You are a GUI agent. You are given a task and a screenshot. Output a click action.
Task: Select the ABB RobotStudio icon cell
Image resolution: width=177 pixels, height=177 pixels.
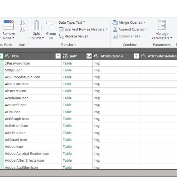(33, 77)
